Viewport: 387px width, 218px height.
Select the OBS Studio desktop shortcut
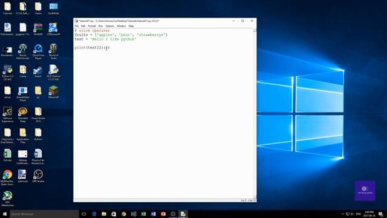38,176
